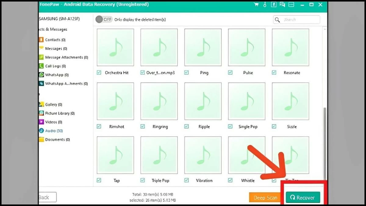Start a Deep Scan
This screenshot has width=366, height=206.
[265, 197]
